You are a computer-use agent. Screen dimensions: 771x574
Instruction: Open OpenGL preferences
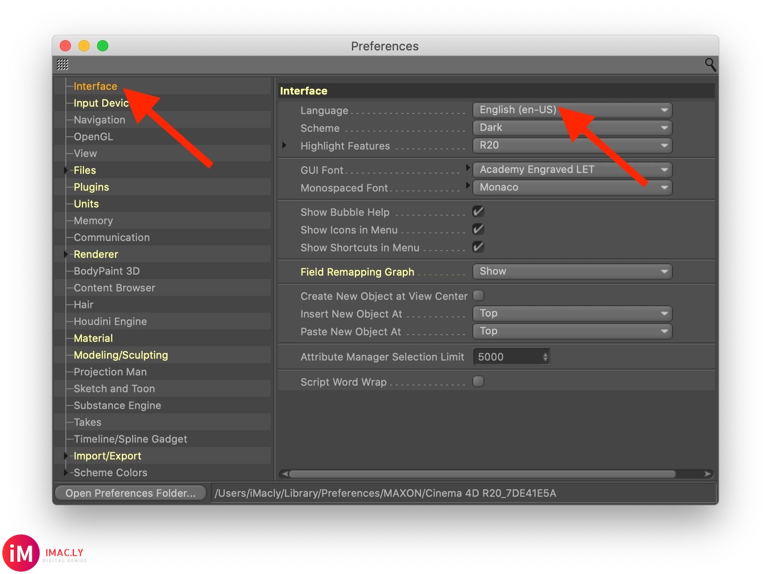[93, 137]
